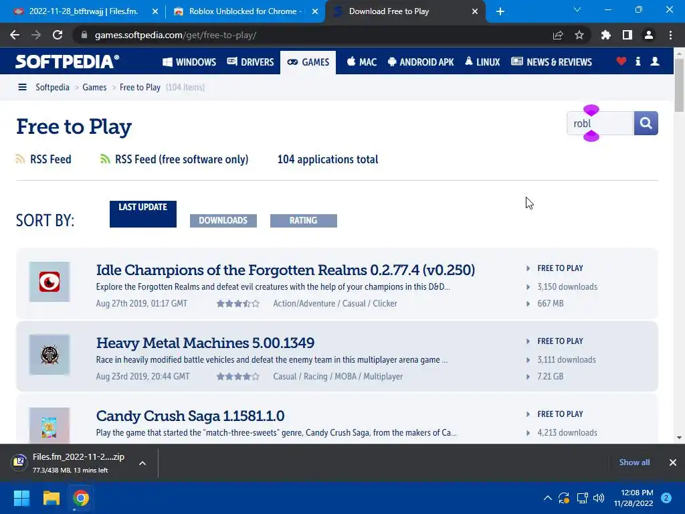Screen dimensions: 685x514
Task: Click the magnifier search button
Action: 646,123
